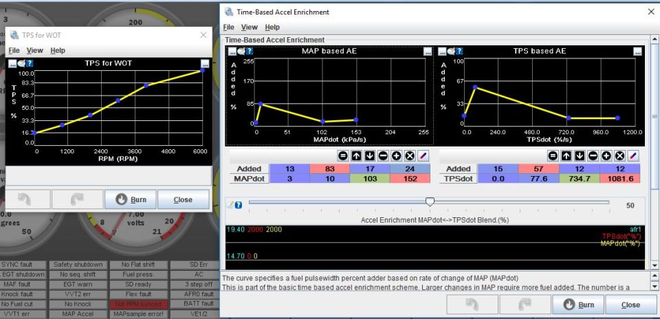The width and height of the screenshot is (660, 319).
Task: Click Burn in TPS for WOT window
Action: [x=131, y=199]
